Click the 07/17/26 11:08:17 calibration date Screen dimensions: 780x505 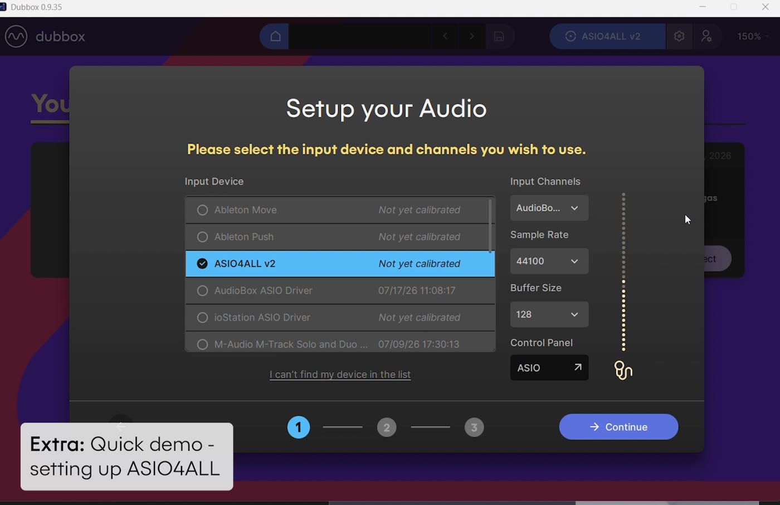417,290
